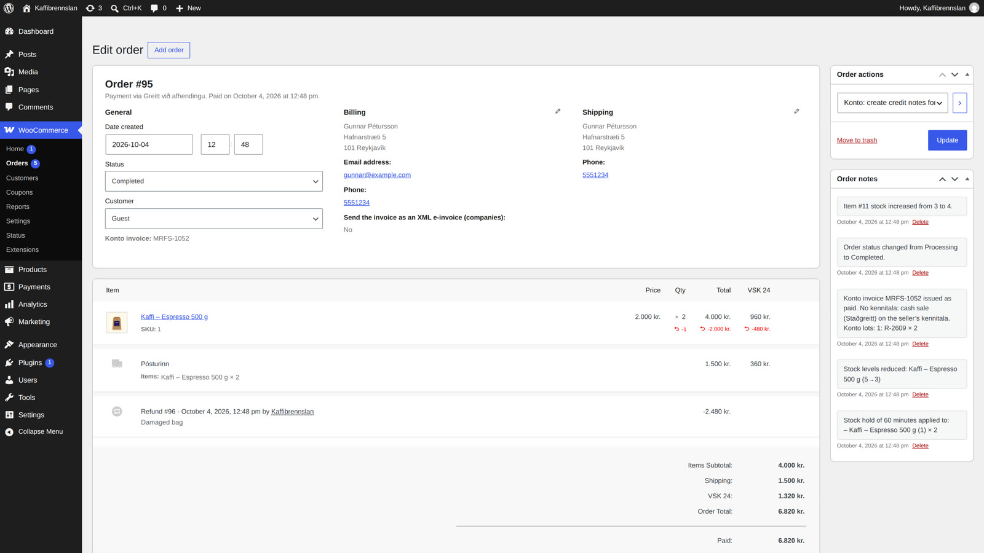Open the Kaffi – Espresso 500 g product link
984x553 pixels.
pos(174,317)
